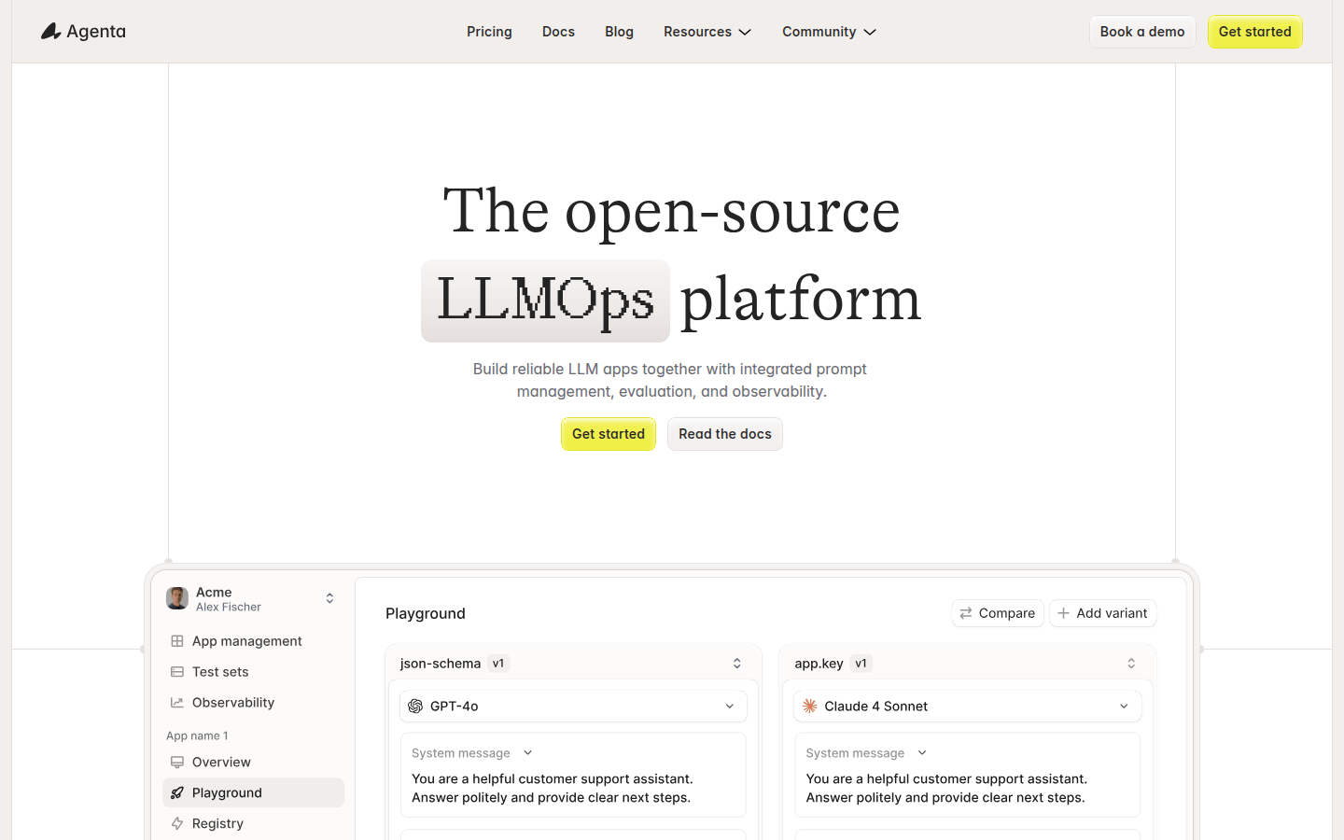Open the Pricing page
Viewport: 1344px width, 840px height.
click(489, 32)
